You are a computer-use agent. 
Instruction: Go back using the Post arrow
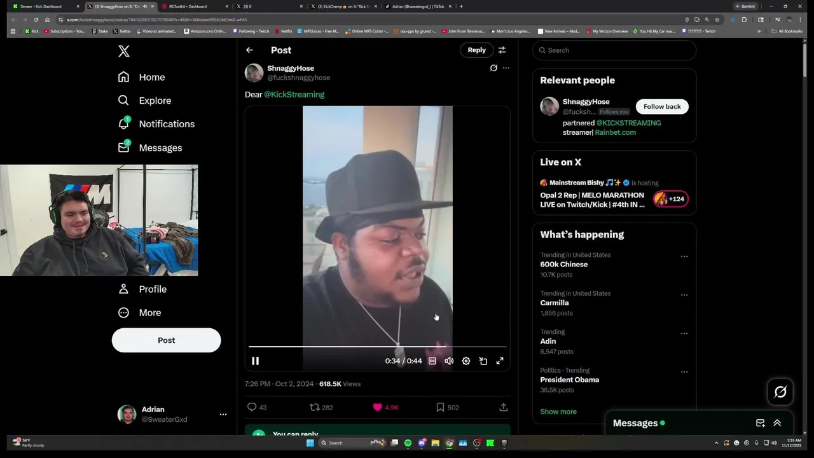[249, 50]
